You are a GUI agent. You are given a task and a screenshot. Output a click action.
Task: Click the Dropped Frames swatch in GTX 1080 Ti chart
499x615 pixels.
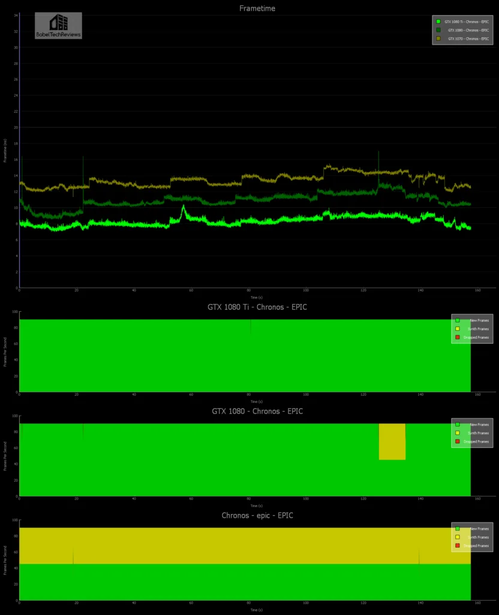coord(457,338)
